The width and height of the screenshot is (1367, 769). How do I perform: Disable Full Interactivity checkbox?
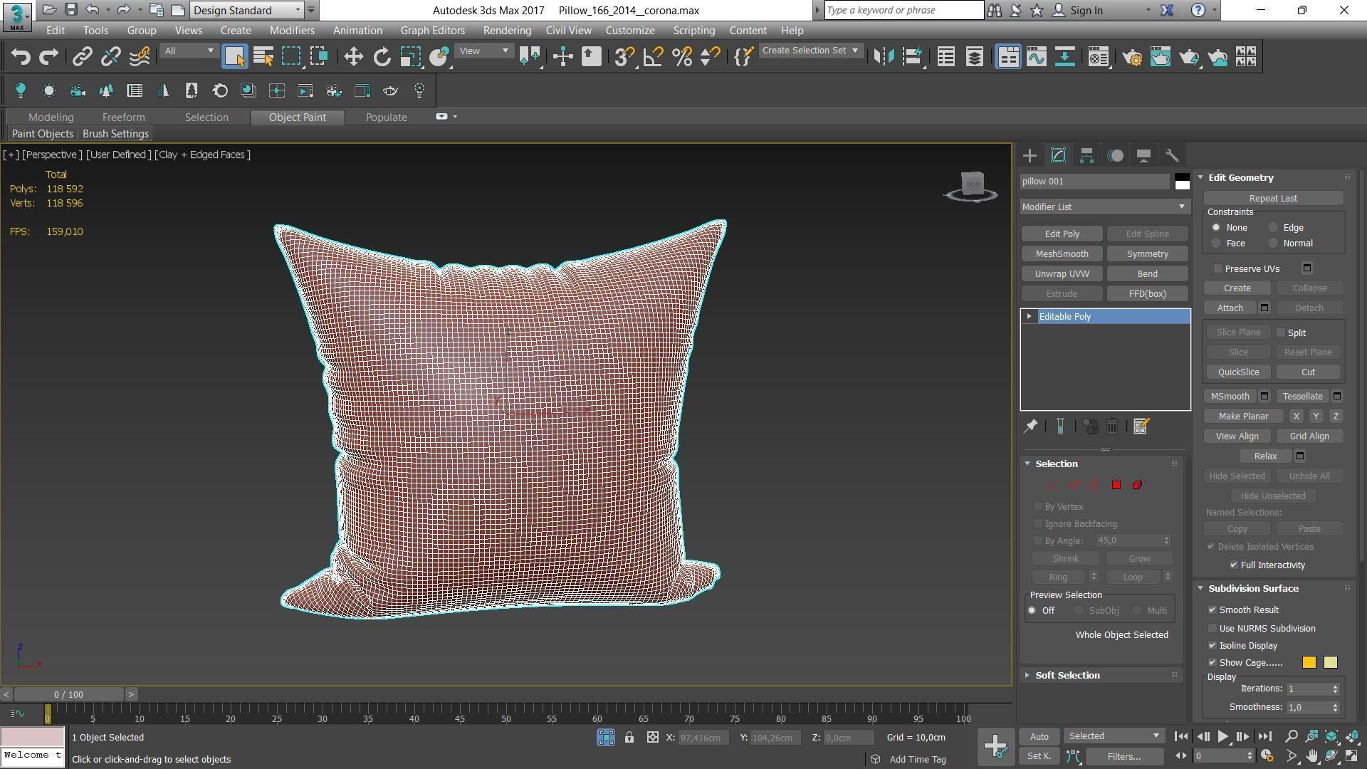coord(1234,565)
